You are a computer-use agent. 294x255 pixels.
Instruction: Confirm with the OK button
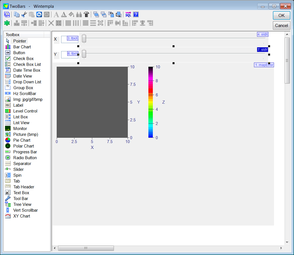click(x=281, y=15)
